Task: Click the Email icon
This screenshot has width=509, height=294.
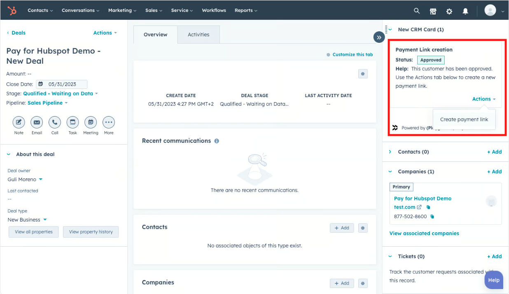Action: (x=37, y=122)
